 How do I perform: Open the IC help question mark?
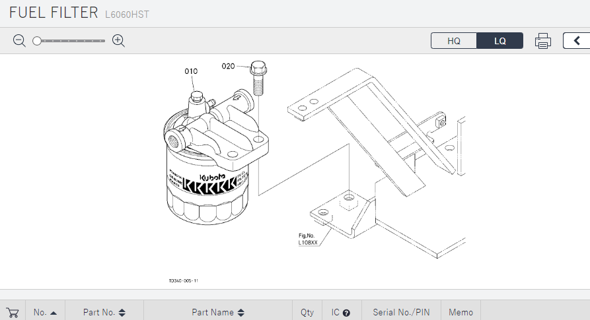pyautogui.click(x=346, y=313)
